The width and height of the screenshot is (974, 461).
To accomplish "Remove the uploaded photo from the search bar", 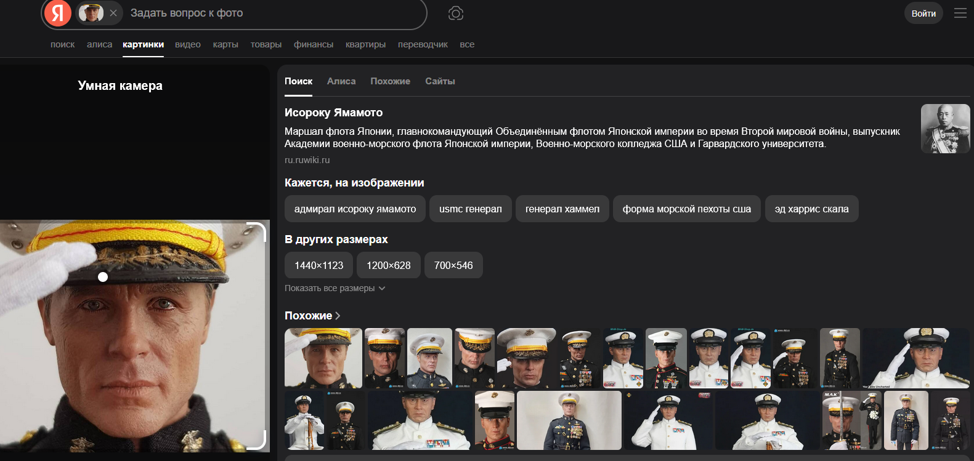I will [x=113, y=13].
